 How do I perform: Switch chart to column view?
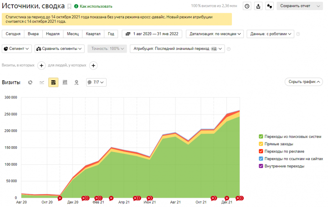(65, 82)
